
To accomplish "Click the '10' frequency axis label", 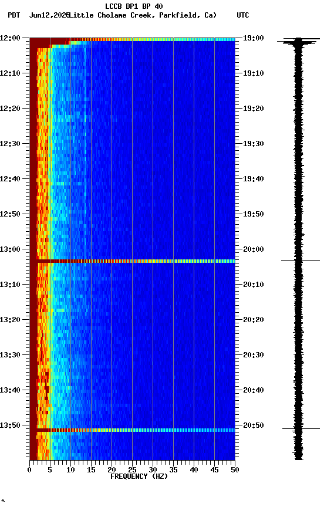I will [70, 470].
